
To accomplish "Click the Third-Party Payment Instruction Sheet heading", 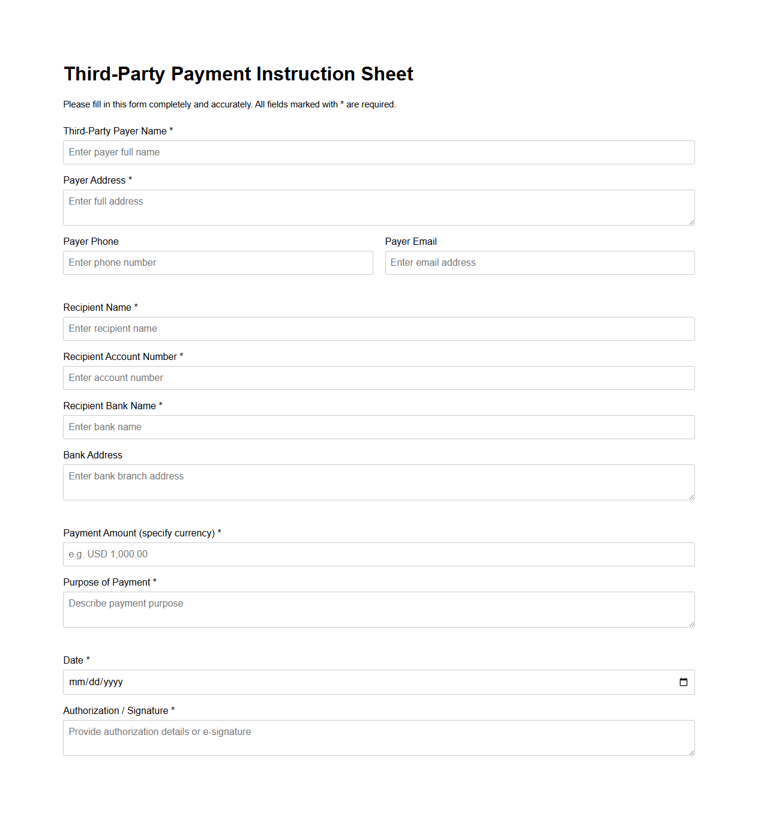I will coord(238,74).
